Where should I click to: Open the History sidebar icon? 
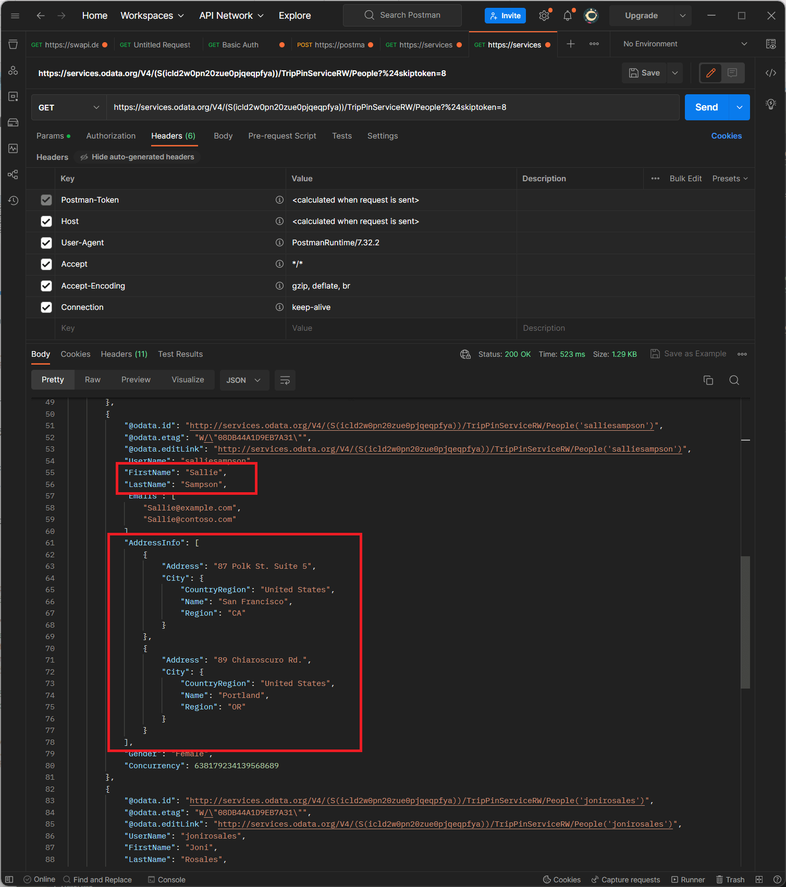click(x=13, y=201)
